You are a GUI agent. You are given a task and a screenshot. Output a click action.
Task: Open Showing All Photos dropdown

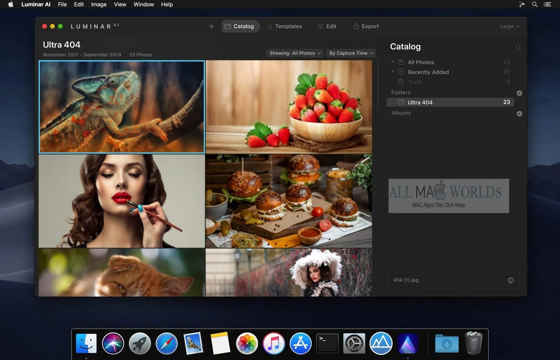[294, 53]
